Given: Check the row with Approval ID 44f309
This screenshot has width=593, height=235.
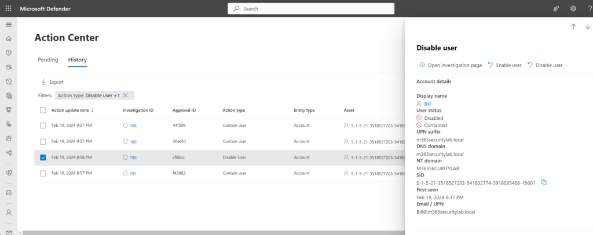Looking at the screenshot, I should pyautogui.click(x=43, y=126).
